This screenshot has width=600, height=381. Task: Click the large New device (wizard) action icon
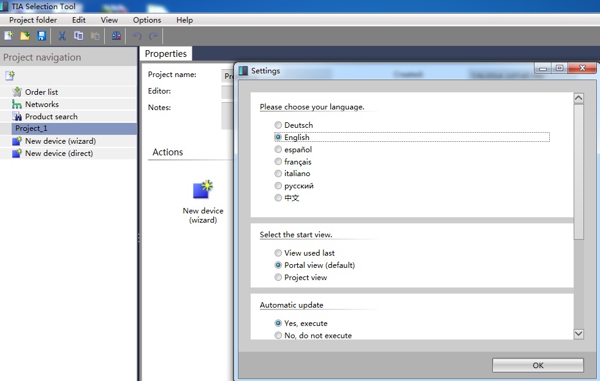pos(203,190)
